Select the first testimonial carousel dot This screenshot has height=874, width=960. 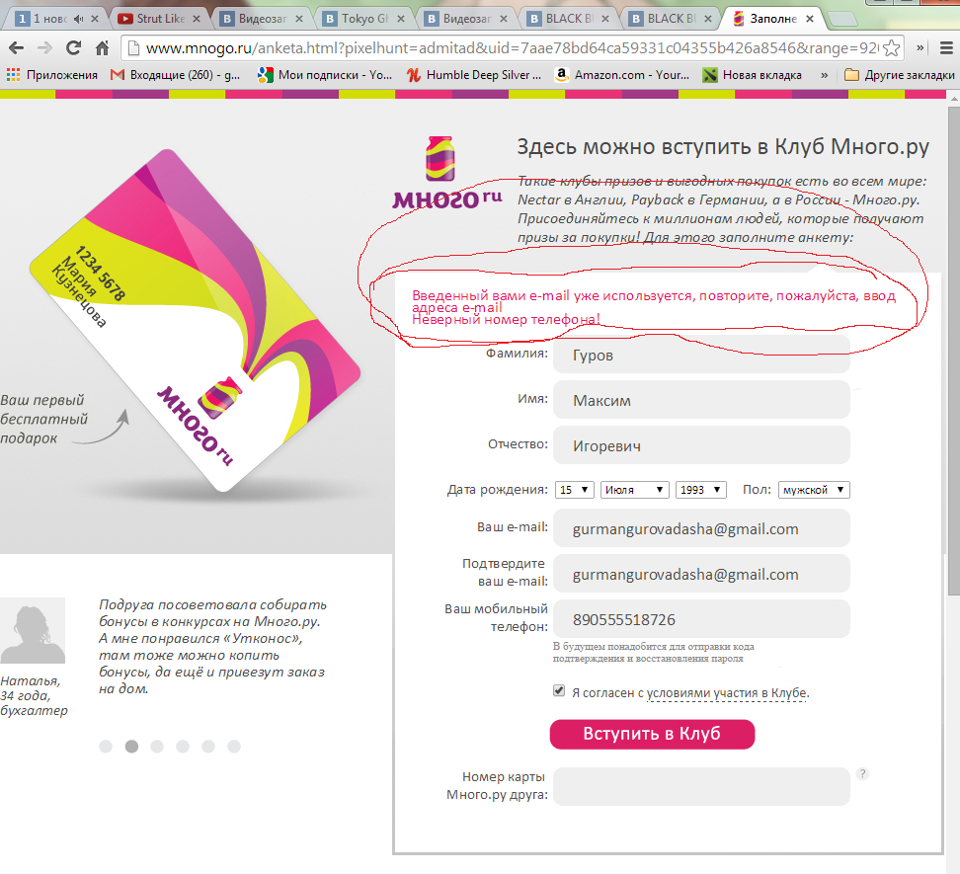point(106,747)
